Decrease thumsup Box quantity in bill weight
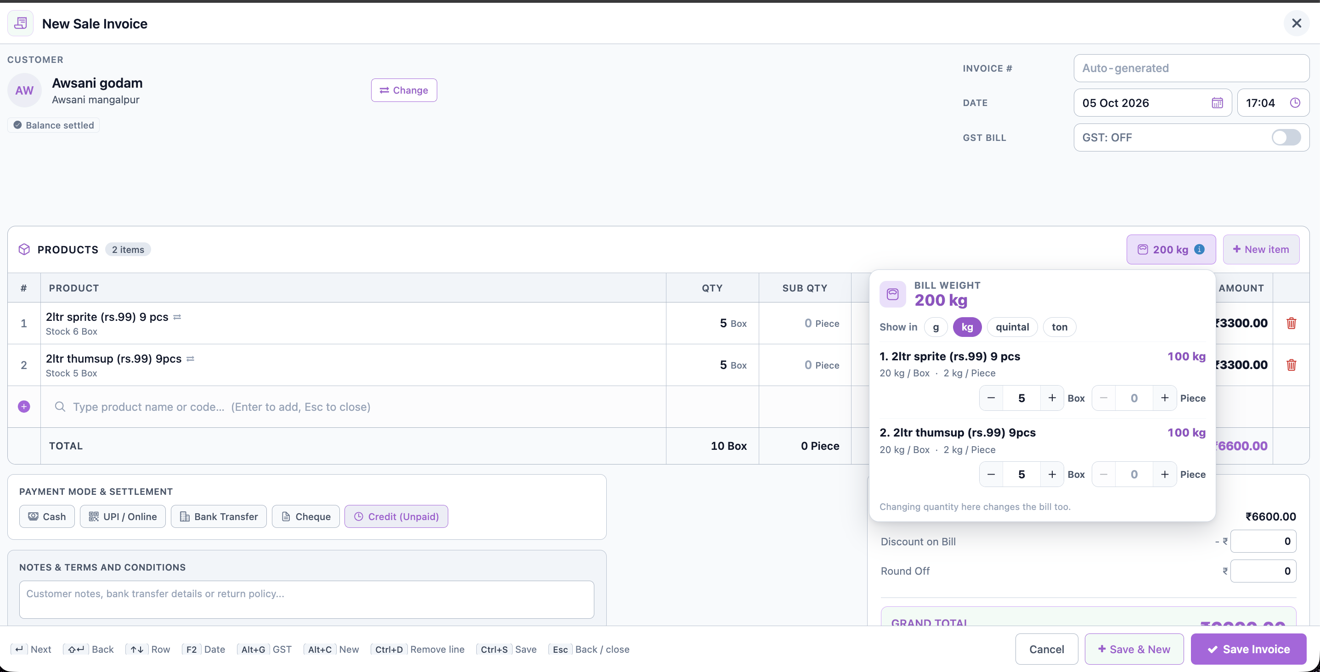Screen dimensions: 1320x672 tap(991, 474)
